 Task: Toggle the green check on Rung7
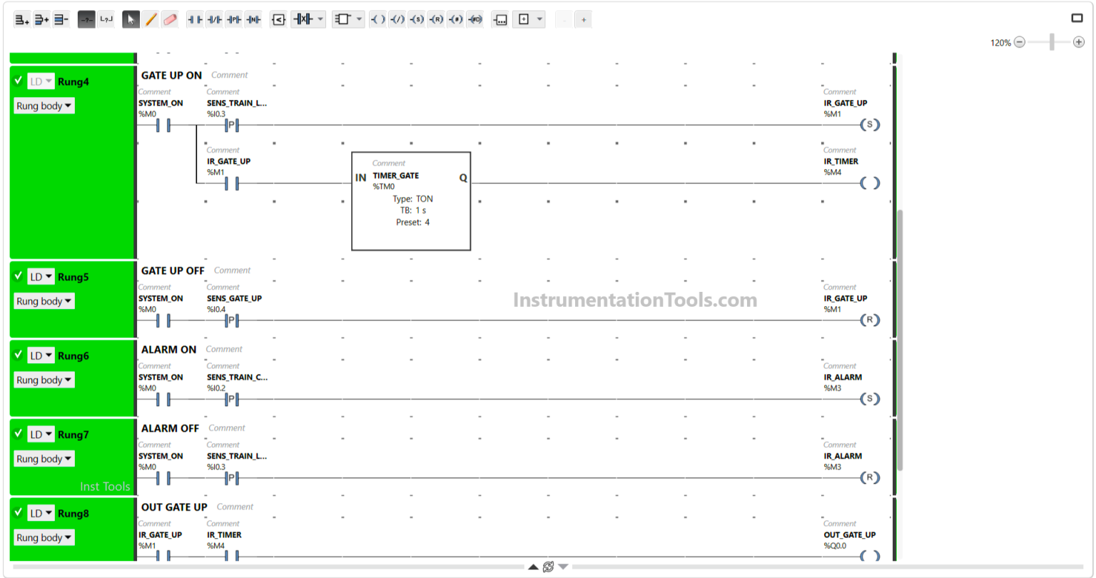click(18, 434)
